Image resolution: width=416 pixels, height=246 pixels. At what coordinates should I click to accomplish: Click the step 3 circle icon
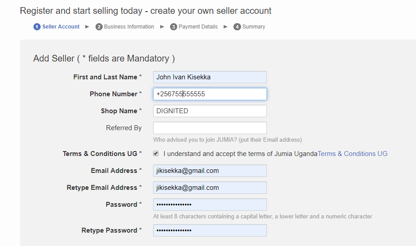(x=174, y=27)
